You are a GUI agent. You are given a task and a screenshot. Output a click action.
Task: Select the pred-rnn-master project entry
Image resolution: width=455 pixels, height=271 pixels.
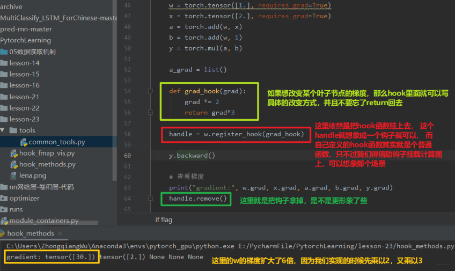[26, 29]
